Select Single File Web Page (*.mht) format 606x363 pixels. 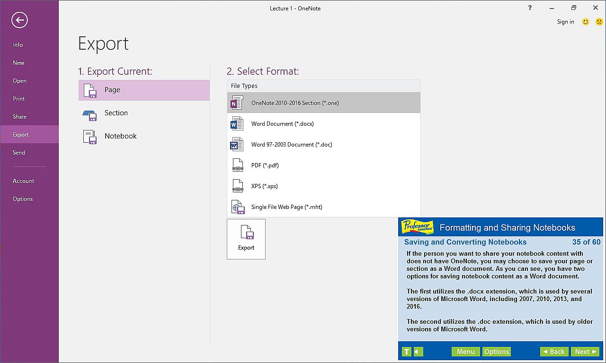click(x=324, y=207)
